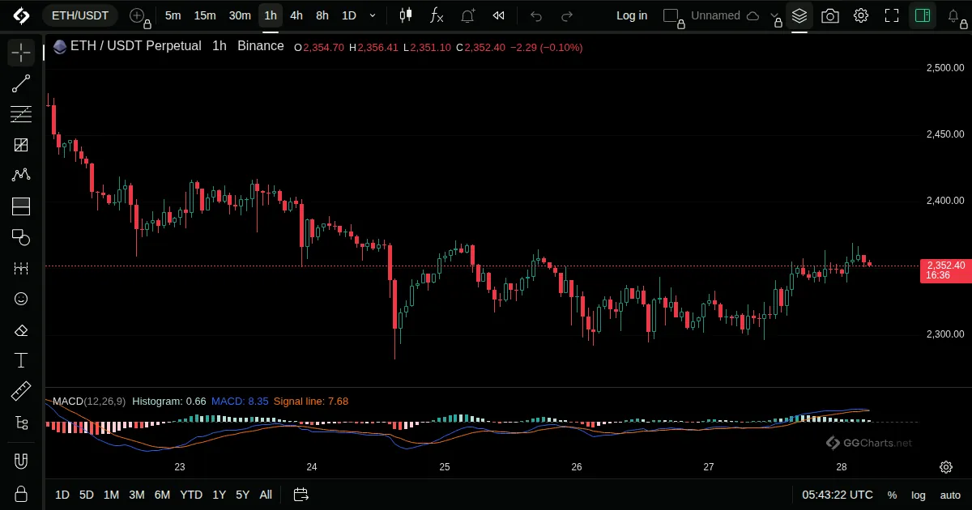Image resolution: width=972 pixels, height=510 pixels.
Task: Click the GoCharting logo icon
Action: (x=21, y=15)
